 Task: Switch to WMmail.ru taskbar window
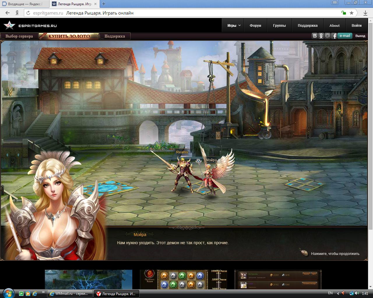(x=70, y=294)
